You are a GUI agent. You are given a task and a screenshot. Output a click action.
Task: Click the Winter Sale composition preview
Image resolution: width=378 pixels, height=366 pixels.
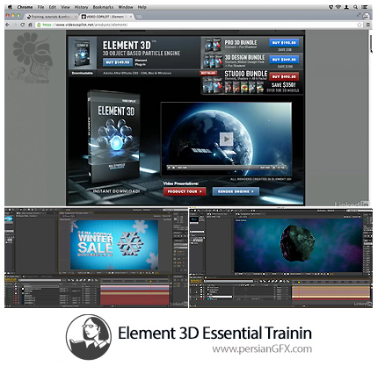coord(114,245)
